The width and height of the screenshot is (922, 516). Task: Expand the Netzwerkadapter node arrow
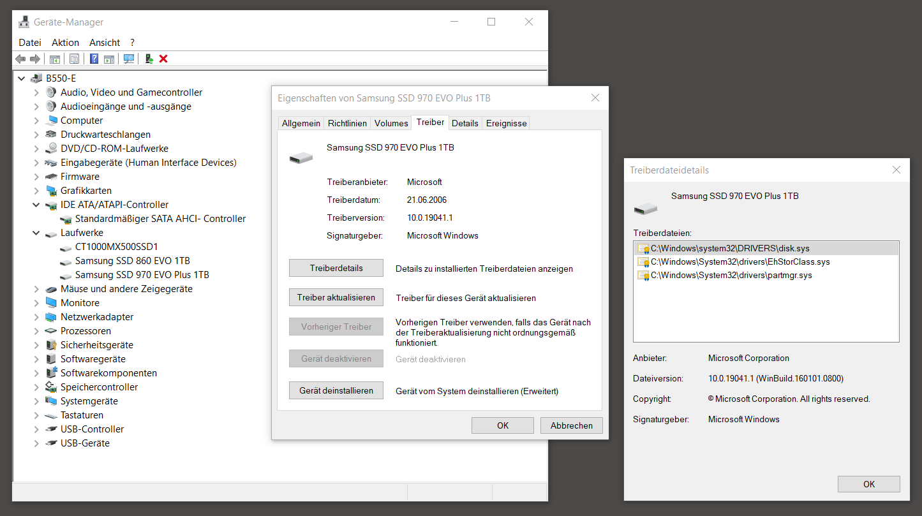coord(37,317)
